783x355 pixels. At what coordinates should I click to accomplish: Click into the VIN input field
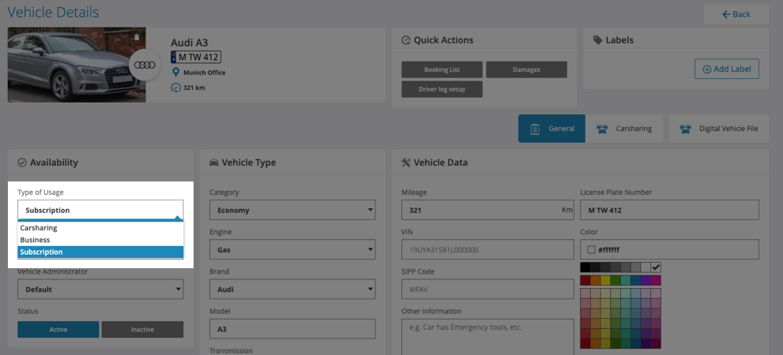click(x=487, y=250)
